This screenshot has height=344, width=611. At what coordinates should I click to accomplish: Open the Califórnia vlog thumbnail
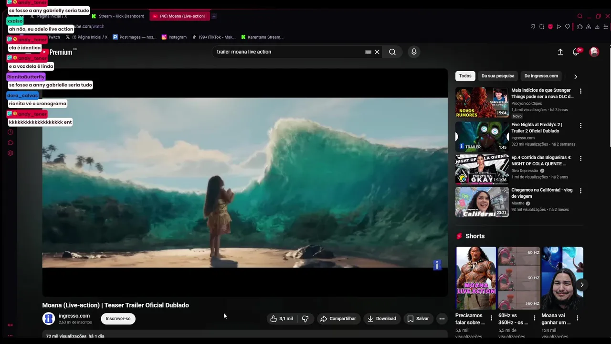point(482,202)
